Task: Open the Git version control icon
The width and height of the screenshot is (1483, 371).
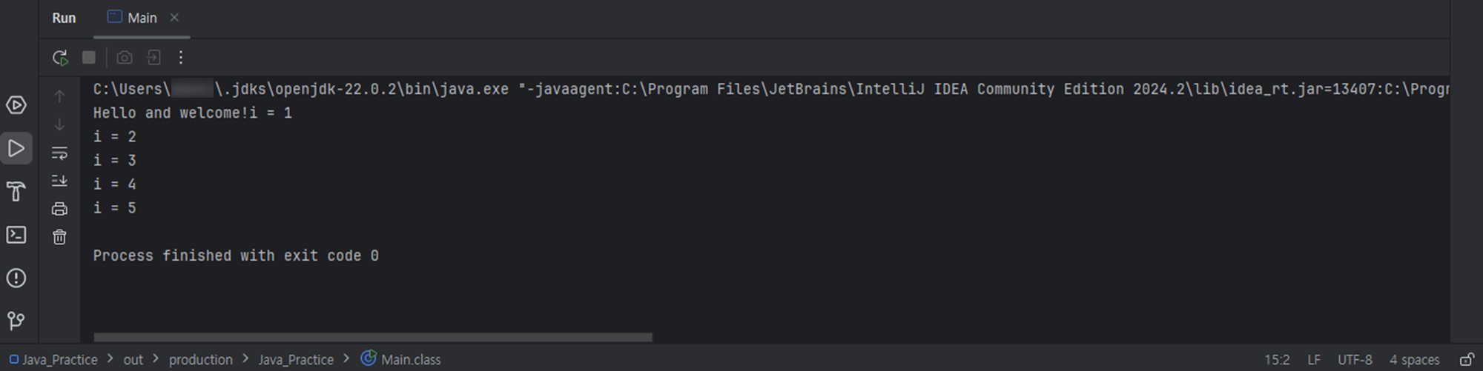Action: [x=16, y=321]
